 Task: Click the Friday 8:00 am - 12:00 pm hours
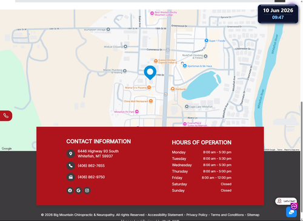pyautogui.click(x=216, y=178)
